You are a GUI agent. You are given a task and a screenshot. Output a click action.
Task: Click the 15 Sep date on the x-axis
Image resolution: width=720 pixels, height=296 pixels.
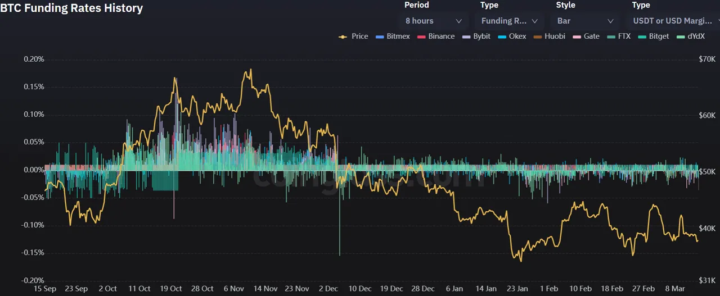point(45,289)
